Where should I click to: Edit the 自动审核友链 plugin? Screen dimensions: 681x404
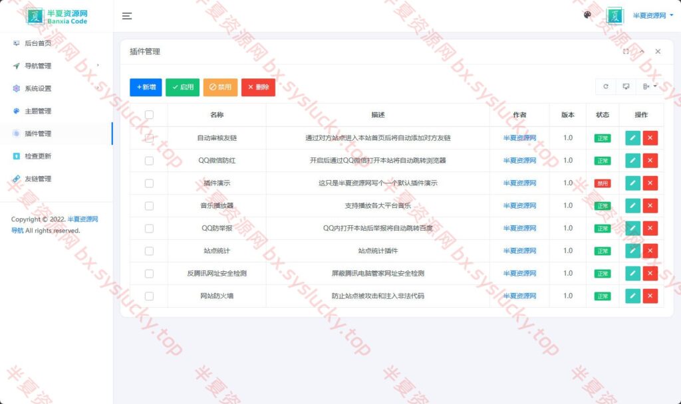pos(633,138)
